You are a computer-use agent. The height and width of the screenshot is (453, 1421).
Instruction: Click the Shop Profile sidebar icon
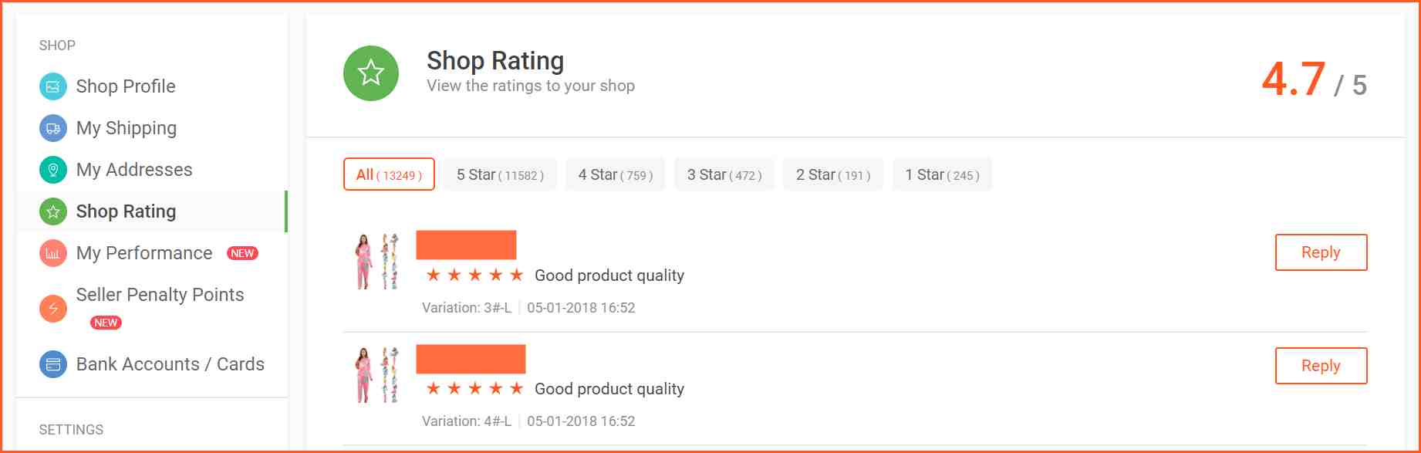(53, 86)
